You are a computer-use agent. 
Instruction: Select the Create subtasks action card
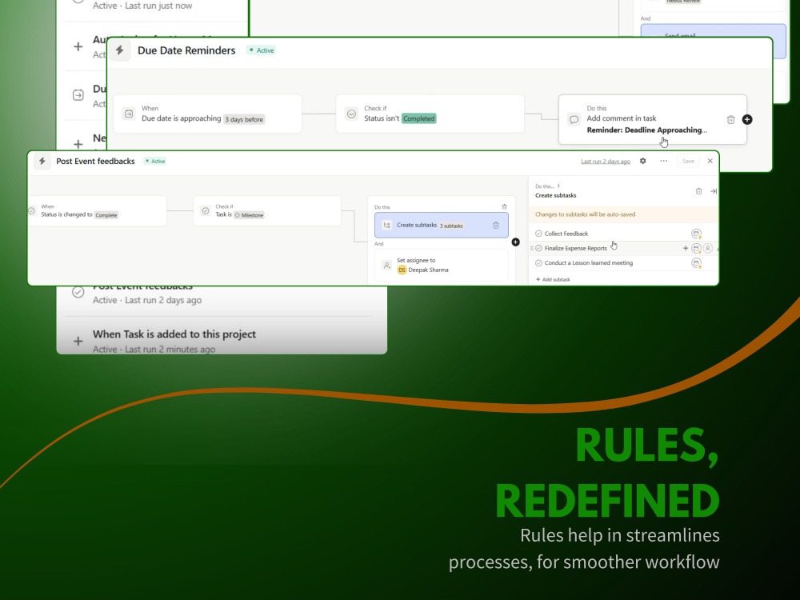point(442,225)
